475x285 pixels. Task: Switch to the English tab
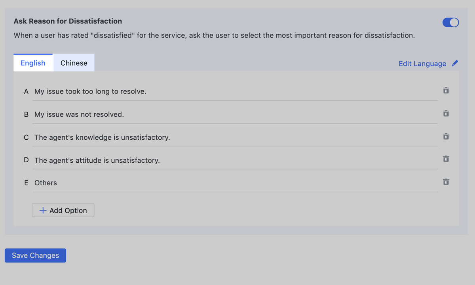coord(33,63)
